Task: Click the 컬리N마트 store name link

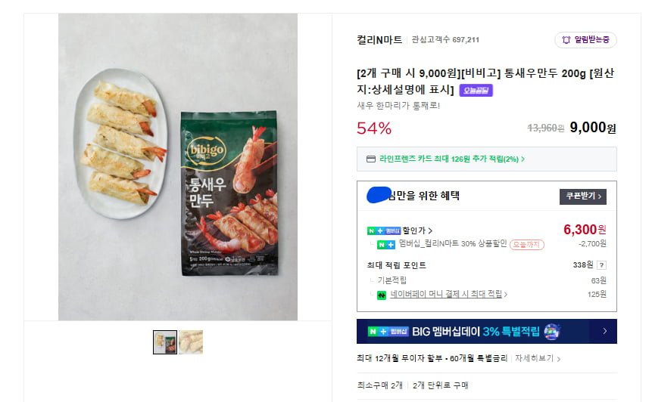Action: coord(379,39)
